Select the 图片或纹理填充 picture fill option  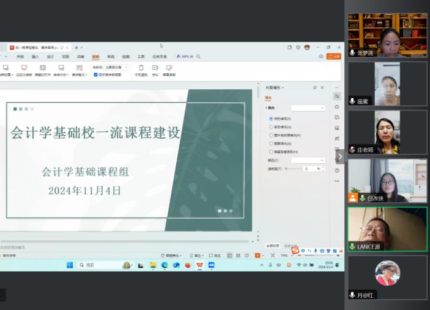point(271,135)
